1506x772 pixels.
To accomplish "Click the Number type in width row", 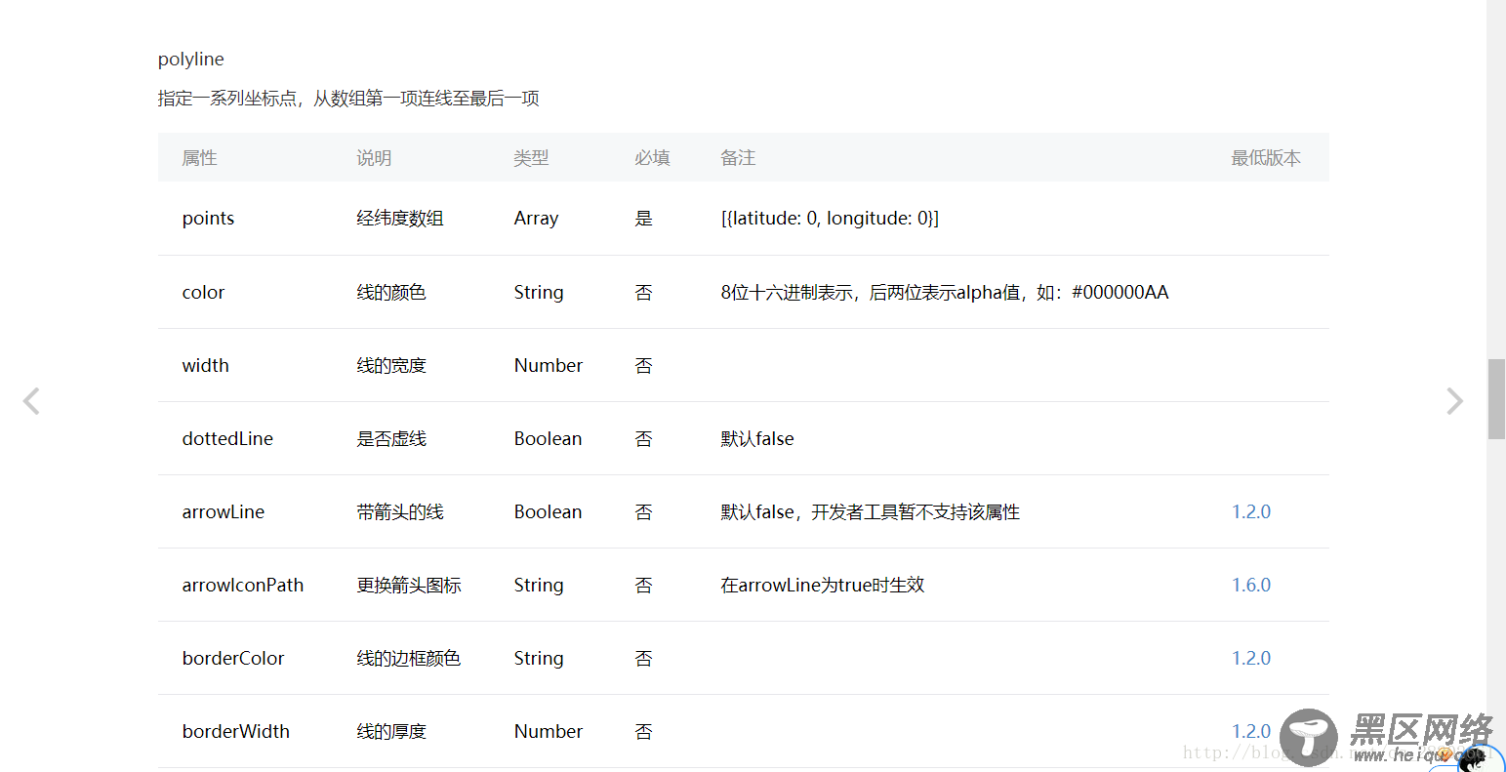I will click(548, 365).
